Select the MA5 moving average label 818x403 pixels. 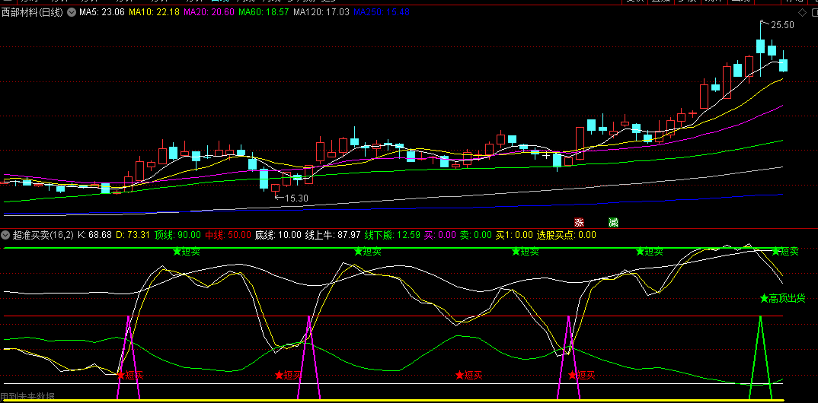click(102, 13)
